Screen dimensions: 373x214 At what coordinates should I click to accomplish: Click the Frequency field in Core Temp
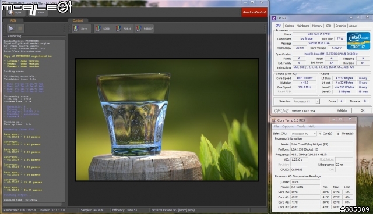(x=321, y=155)
